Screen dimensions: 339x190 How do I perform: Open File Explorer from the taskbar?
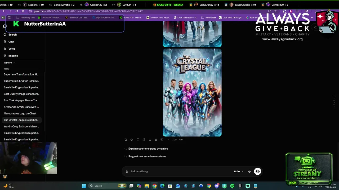[x=147, y=186]
